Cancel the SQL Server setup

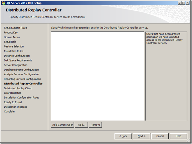click(x=160, y=136)
